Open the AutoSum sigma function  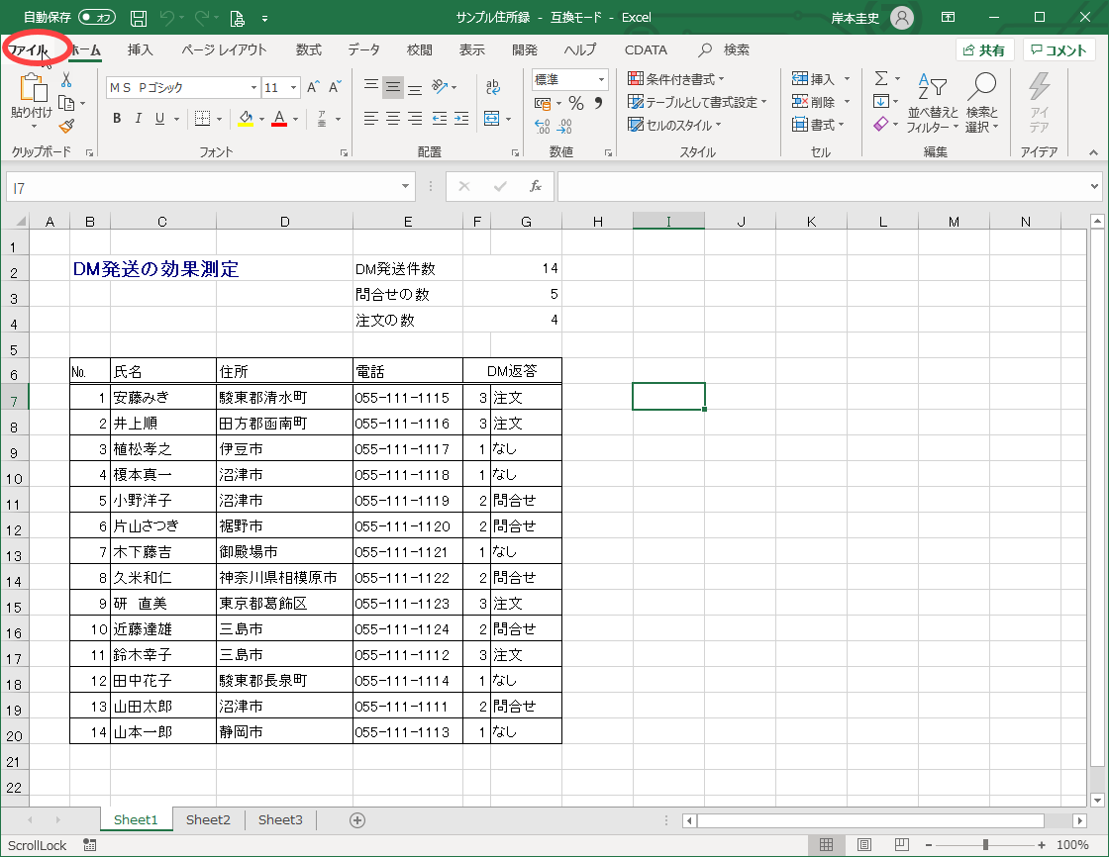point(880,79)
